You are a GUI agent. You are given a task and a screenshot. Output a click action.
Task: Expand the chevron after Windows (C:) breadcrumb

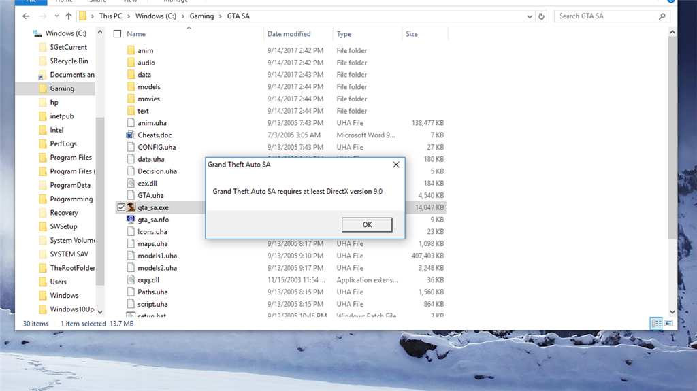(182, 16)
